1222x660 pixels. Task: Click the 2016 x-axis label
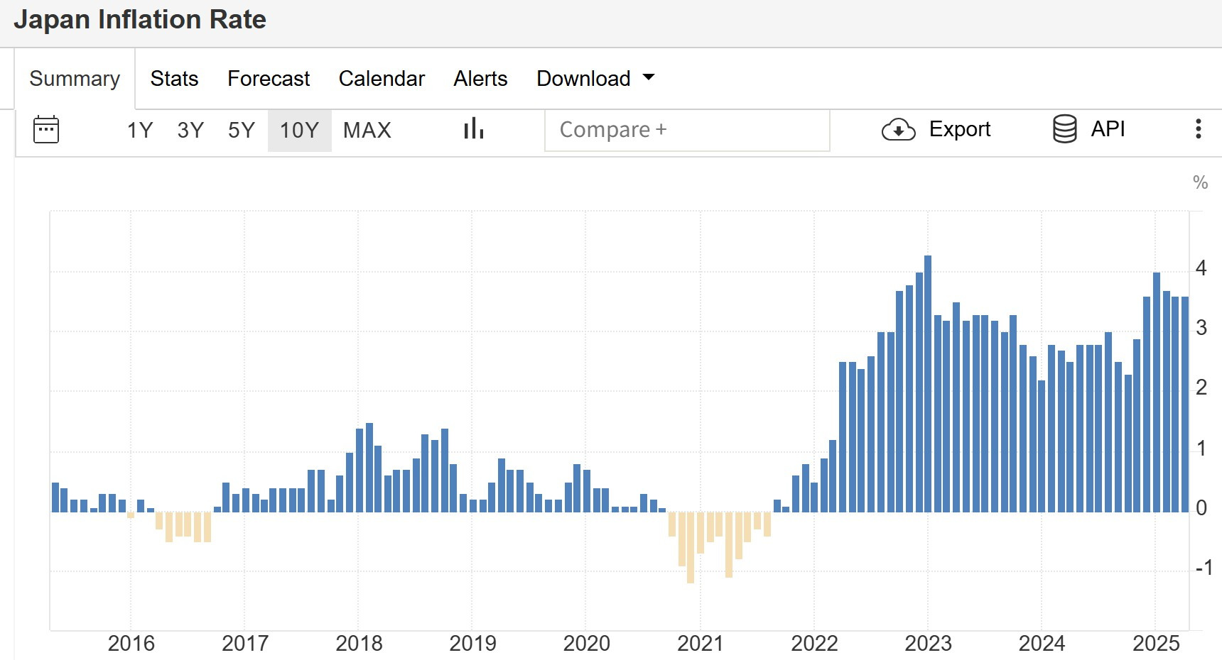pyautogui.click(x=131, y=644)
